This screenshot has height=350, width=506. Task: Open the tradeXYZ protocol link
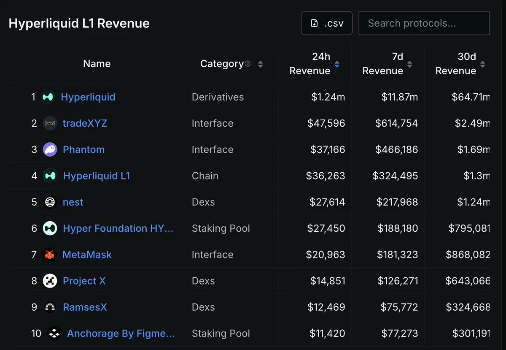pos(85,123)
